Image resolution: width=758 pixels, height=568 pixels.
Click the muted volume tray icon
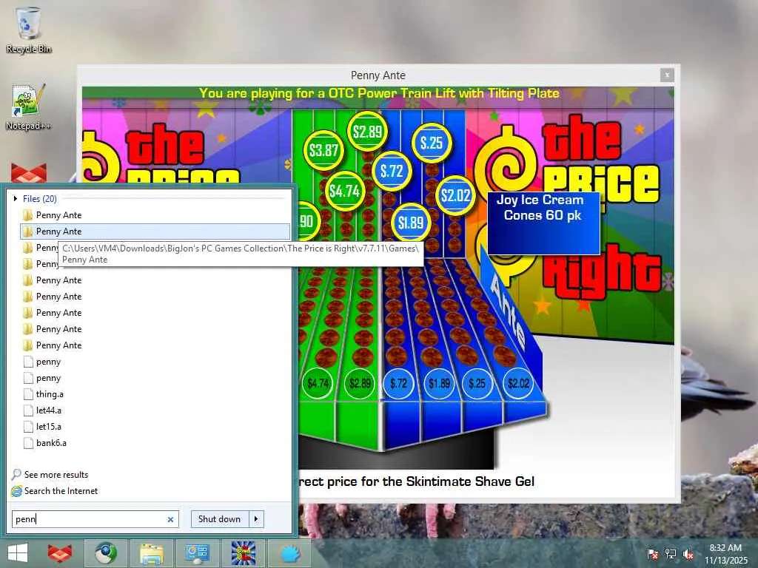click(x=688, y=553)
